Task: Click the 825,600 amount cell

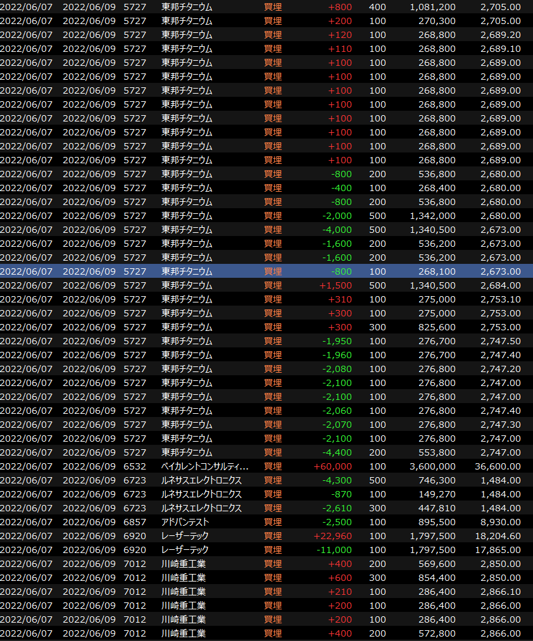Action: (x=436, y=327)
